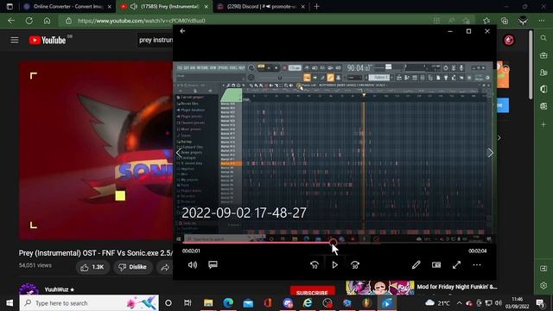Close the Discord tab
Viewport: 553px width, 311px height.
[x=302, y=6]
